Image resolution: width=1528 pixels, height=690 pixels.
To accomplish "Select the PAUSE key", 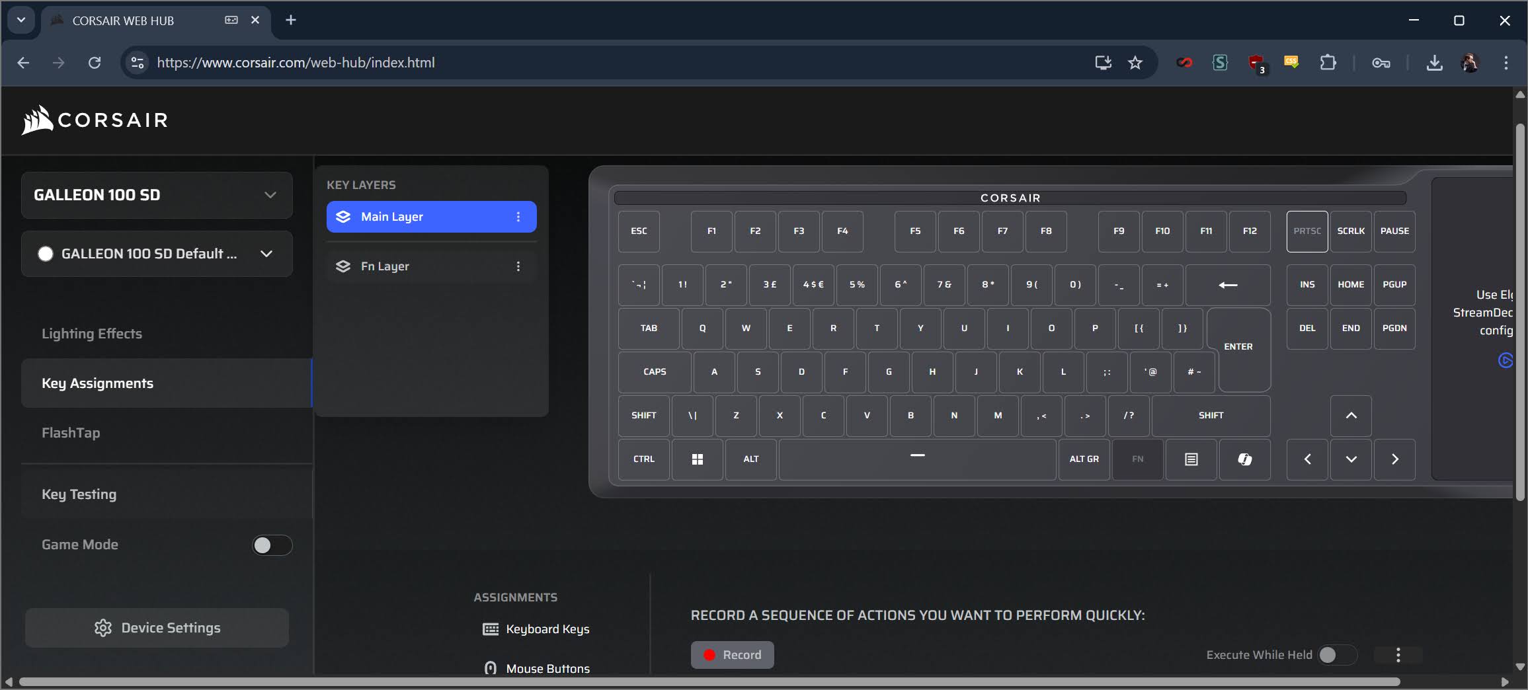I will [x=1394, y=231].
